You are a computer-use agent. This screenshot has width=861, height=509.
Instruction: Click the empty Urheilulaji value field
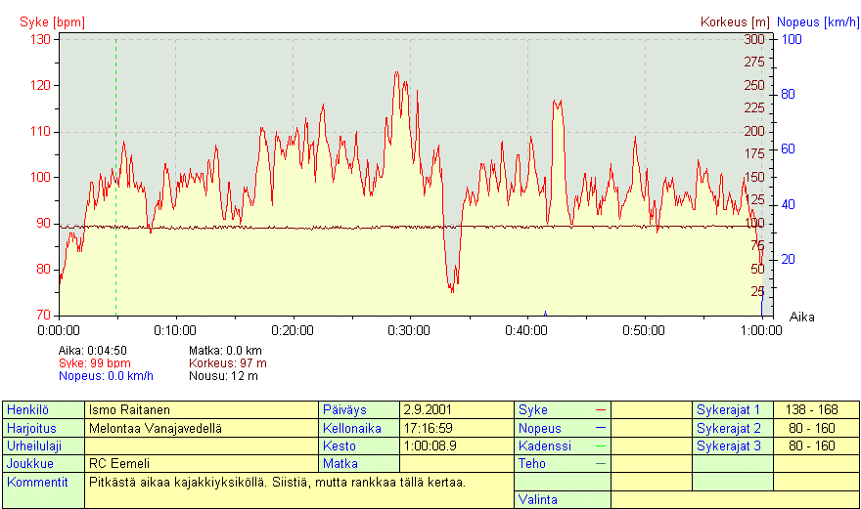(x=203, y=445)
